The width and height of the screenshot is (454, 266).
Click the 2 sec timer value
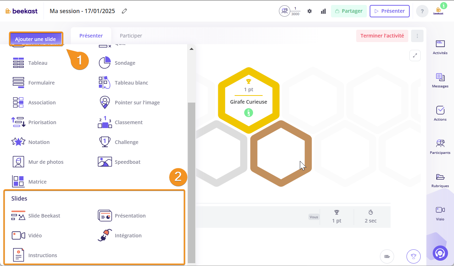point(371,221)
